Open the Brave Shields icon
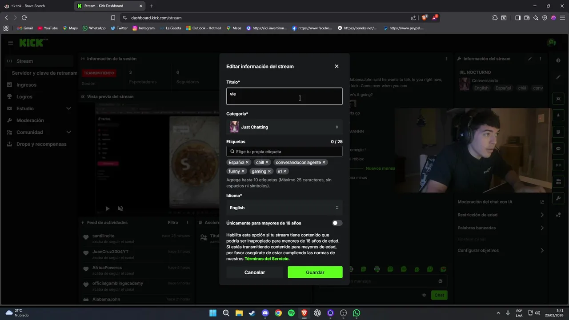 coord(425,18)
